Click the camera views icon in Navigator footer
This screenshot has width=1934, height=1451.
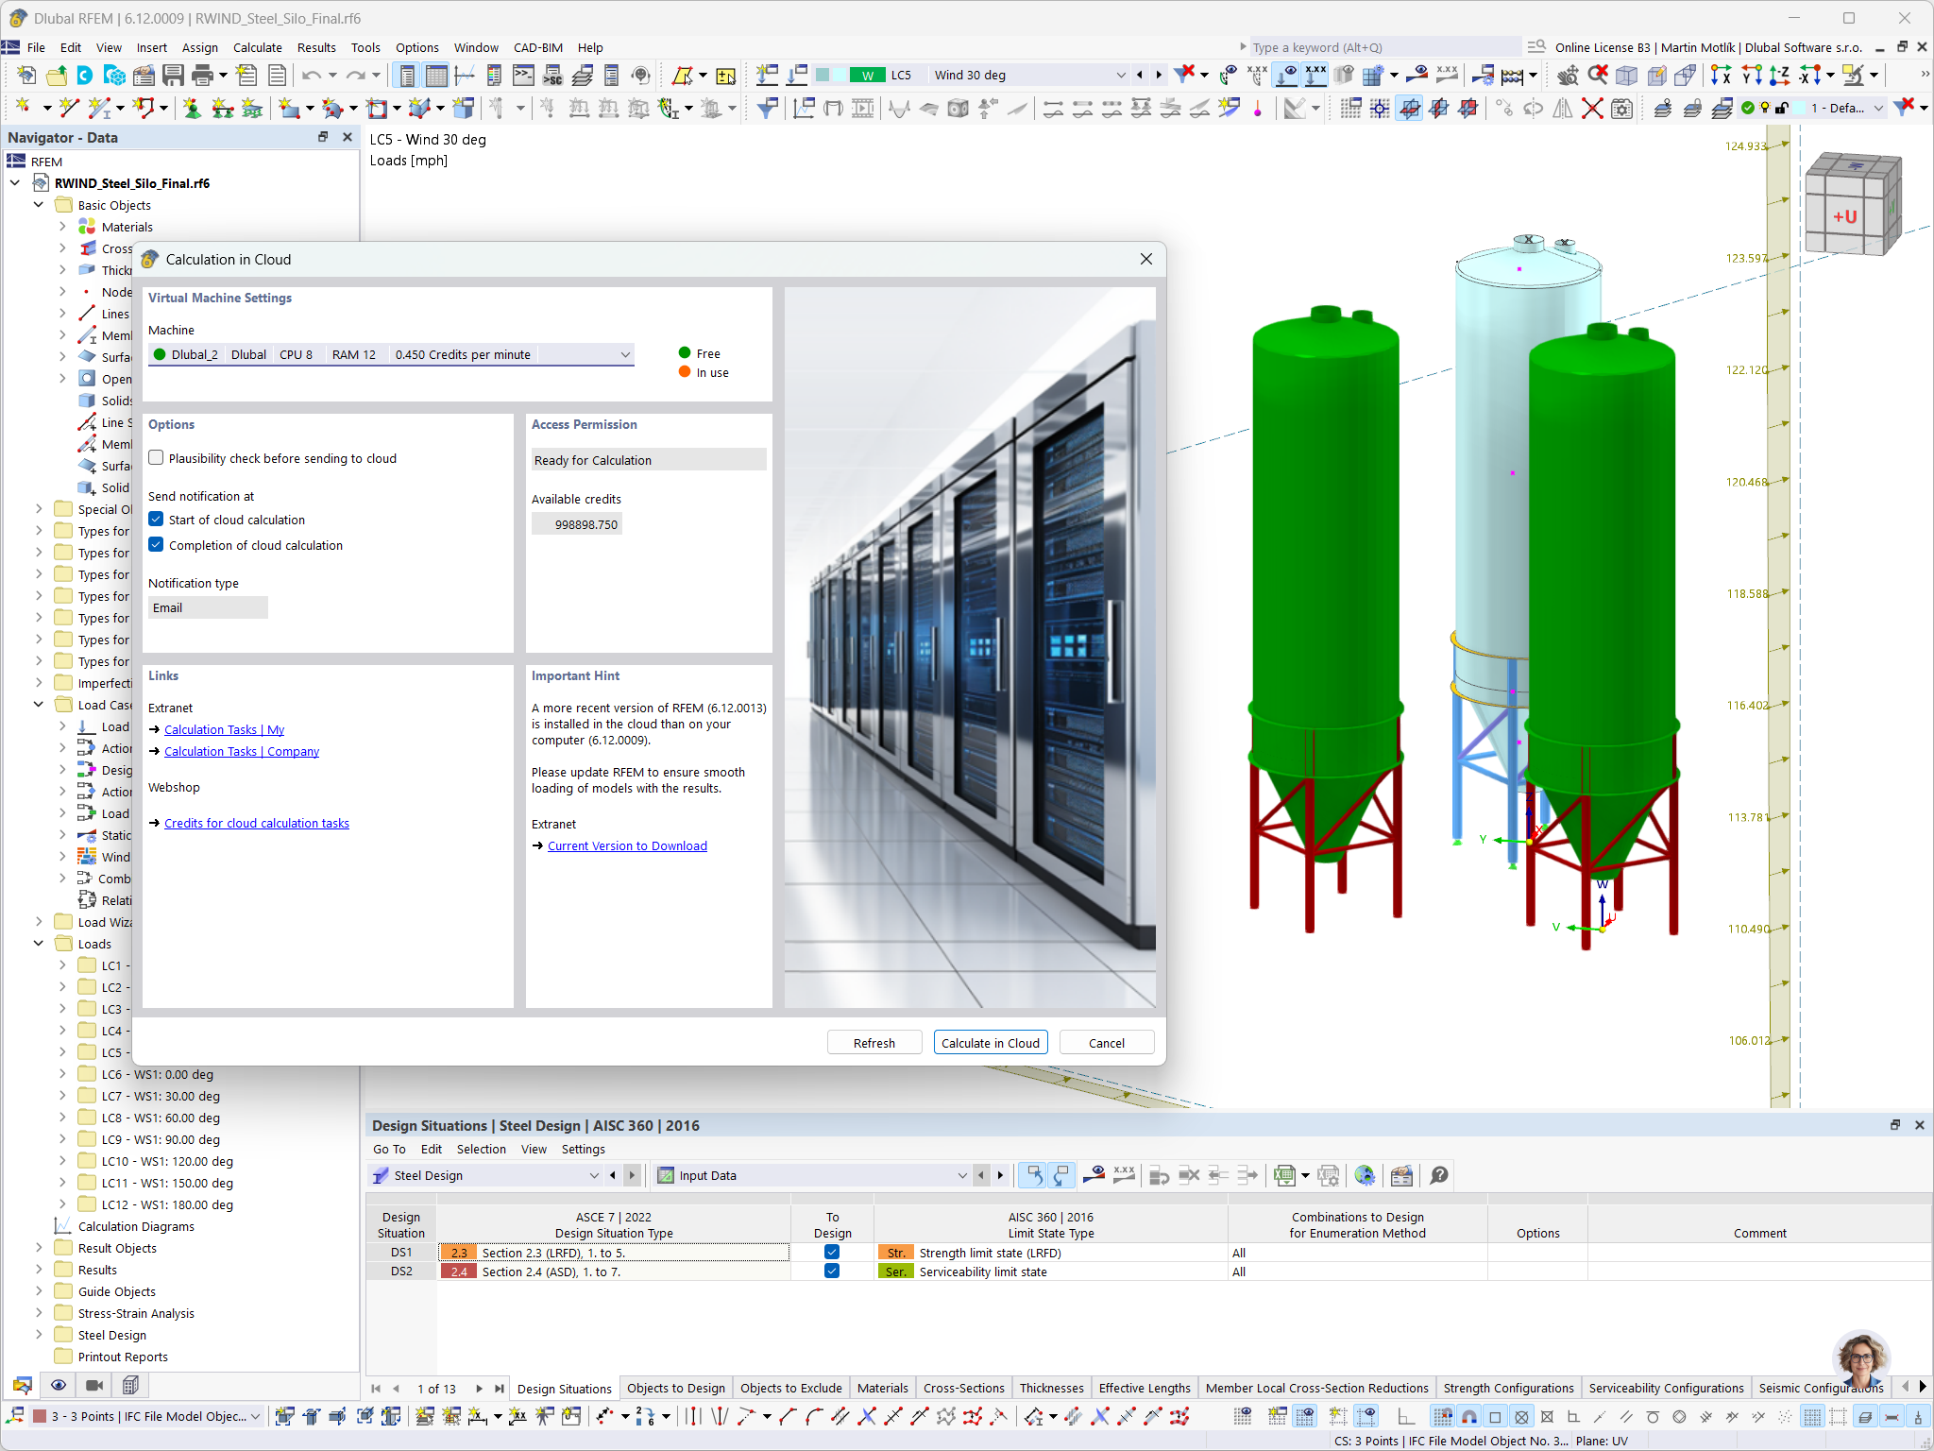pos(94,1385)
